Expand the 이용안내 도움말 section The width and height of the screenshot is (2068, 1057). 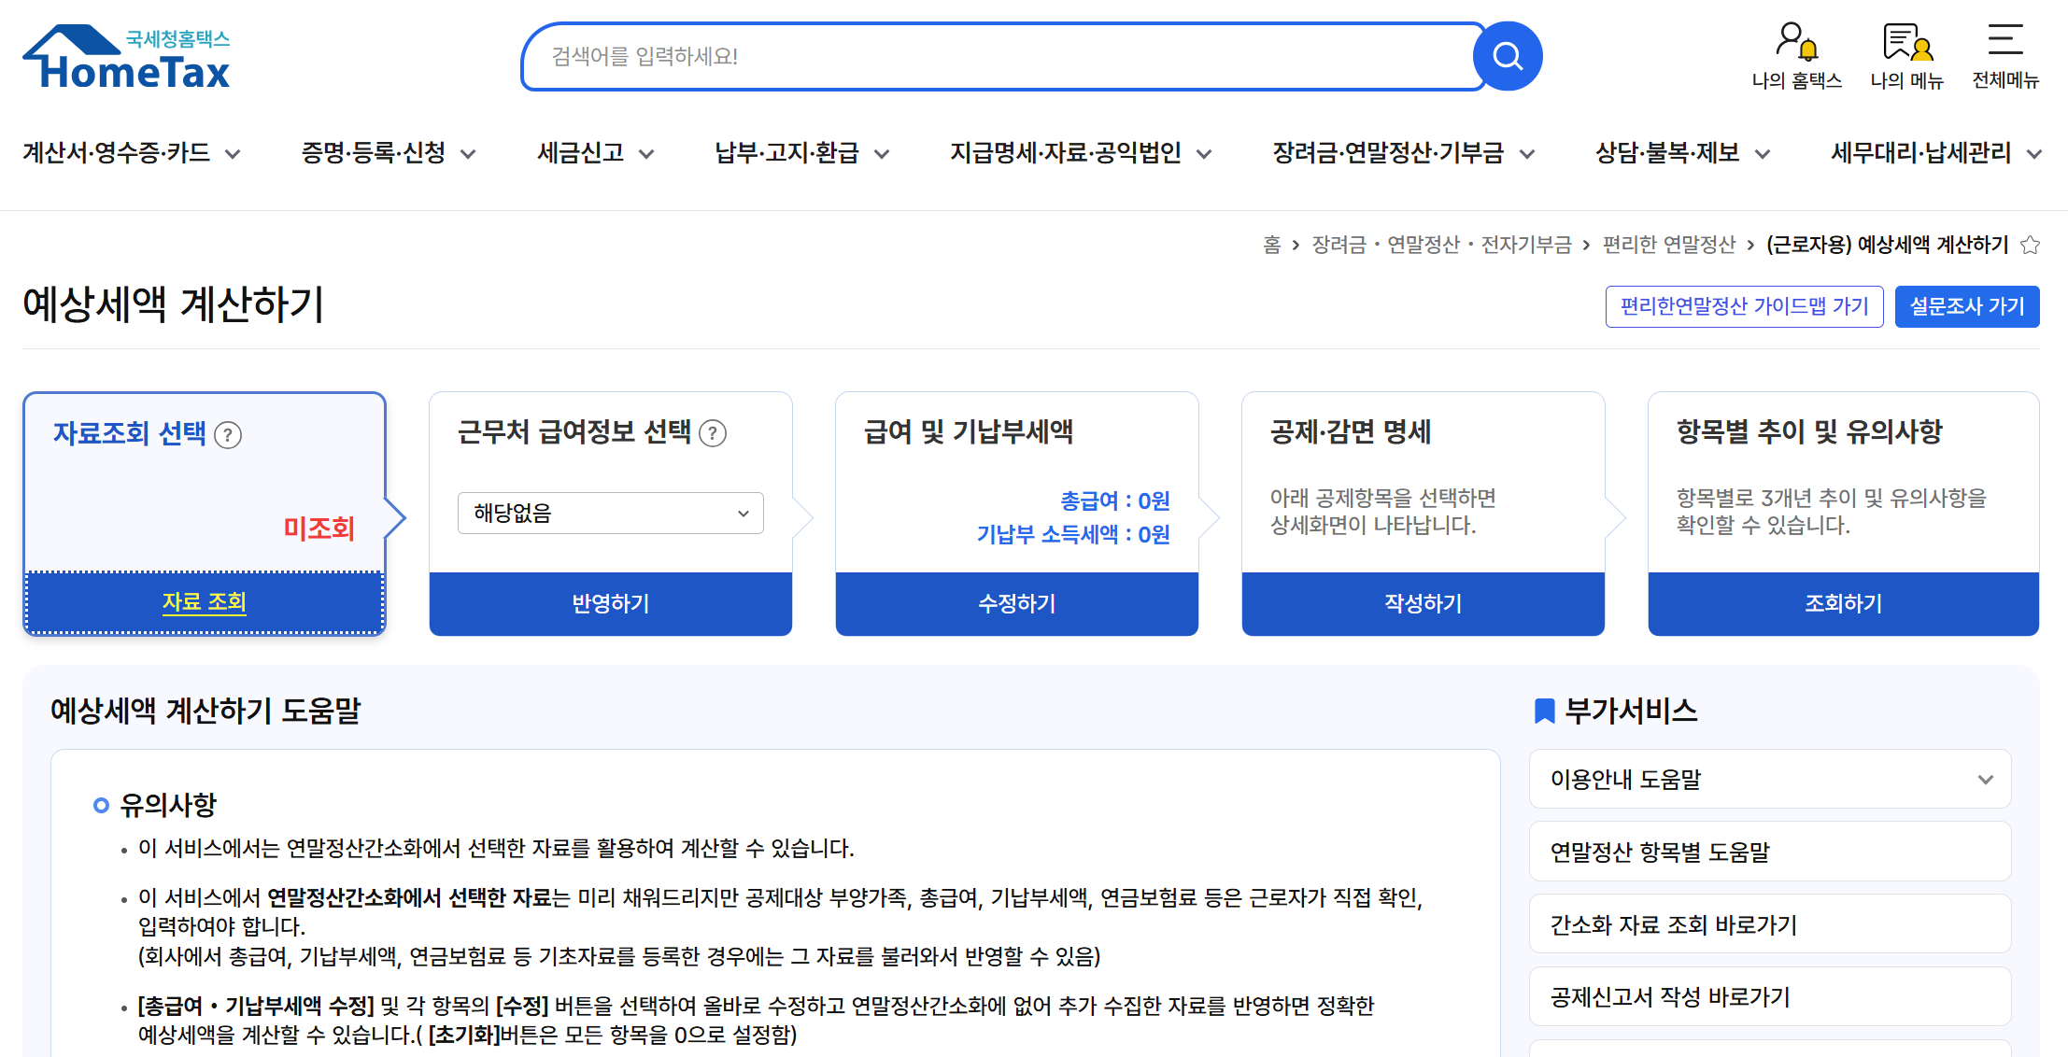coord(1768,779)
